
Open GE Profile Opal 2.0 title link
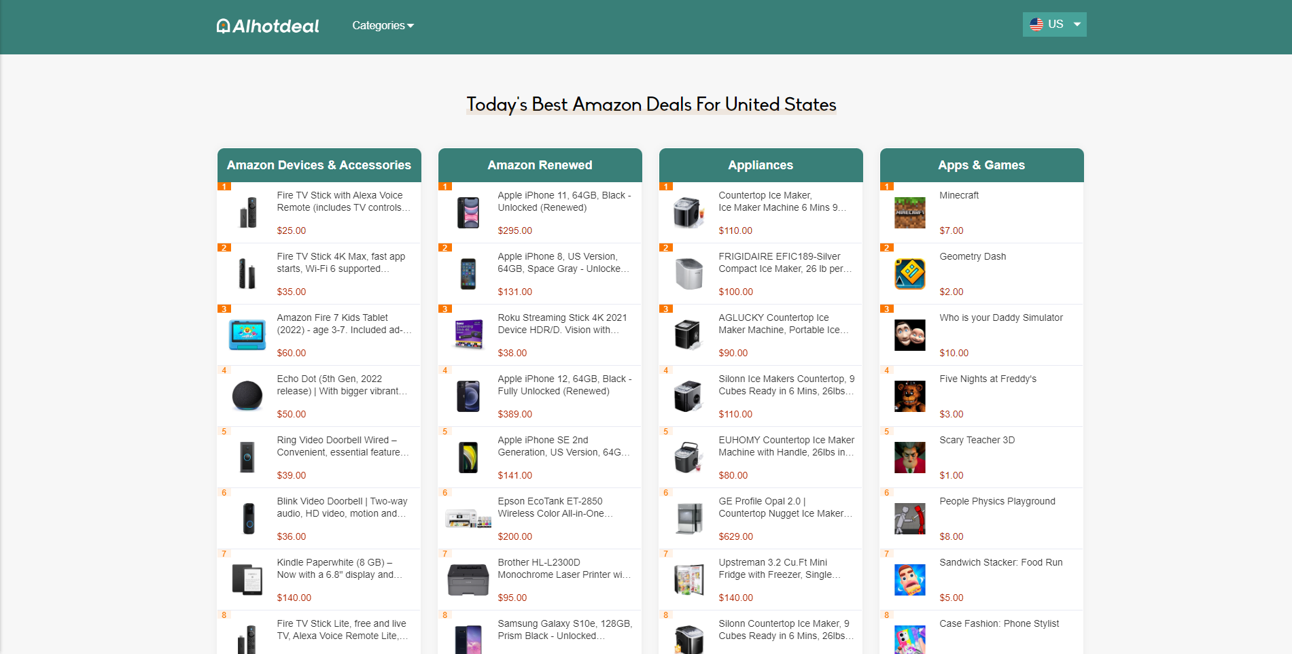[785, 507]
